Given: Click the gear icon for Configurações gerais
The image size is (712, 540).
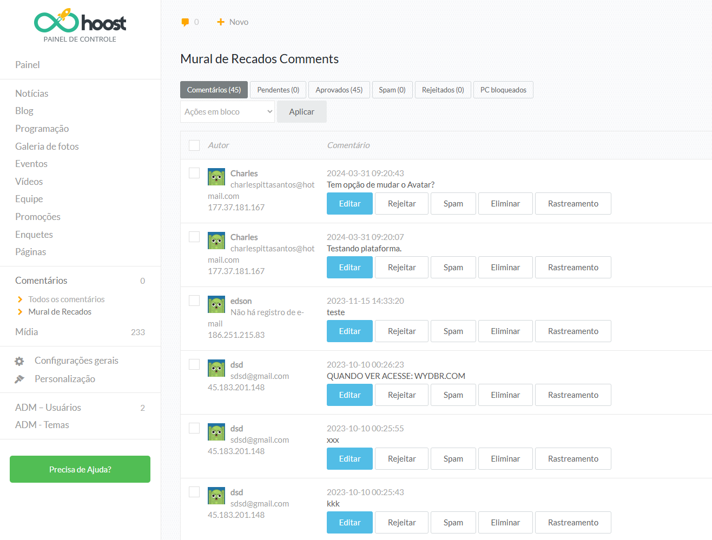Looking at the screenshot, I should 19,361.
